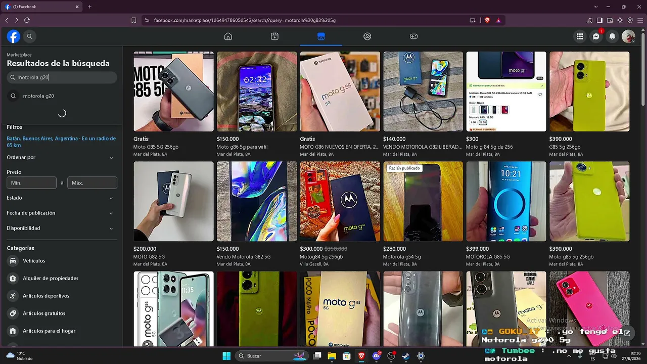Bookmark this page icon
This screenshot has height=364, width=647.
coord(133,20)
